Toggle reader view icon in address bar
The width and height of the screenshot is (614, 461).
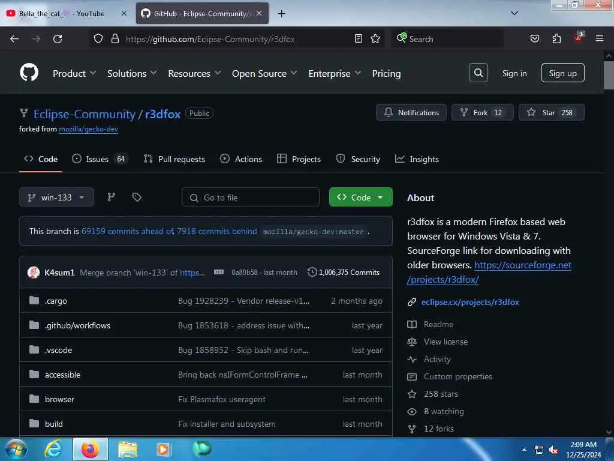coord(359,39)
